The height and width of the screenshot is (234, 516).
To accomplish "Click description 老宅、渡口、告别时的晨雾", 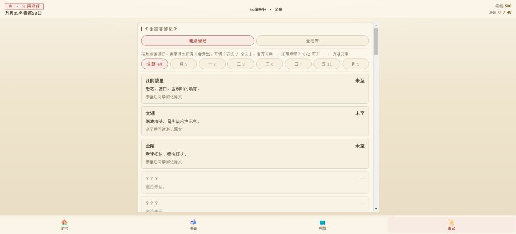I will pos(173,89).
